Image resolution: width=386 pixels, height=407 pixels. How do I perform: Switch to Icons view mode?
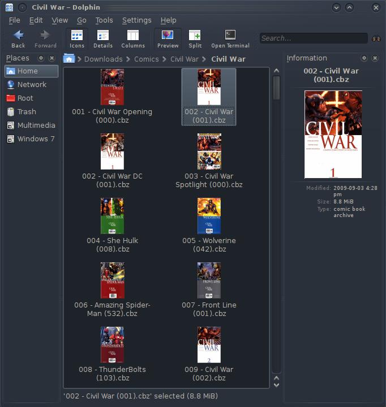click(77, 39)
